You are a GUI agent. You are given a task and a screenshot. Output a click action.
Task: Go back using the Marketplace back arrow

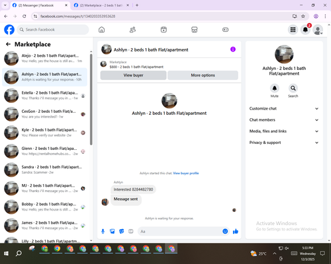coord(8,44)
